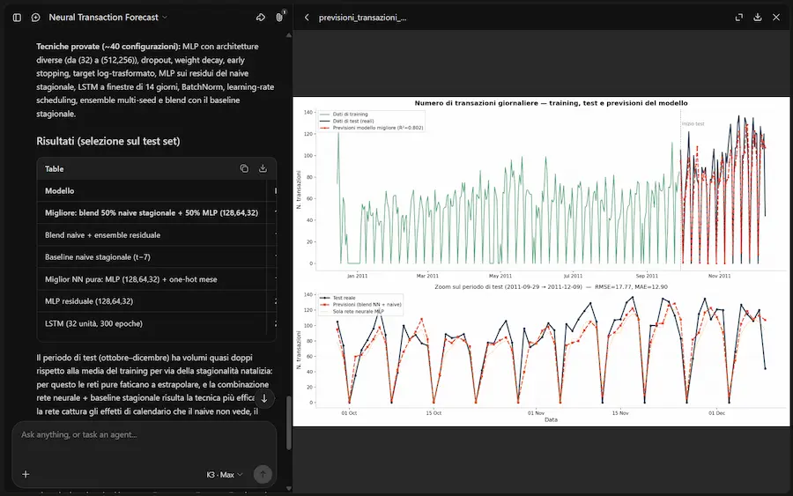Click the share arrow icon
793x496 pixels.
click(x=261, y=18)
